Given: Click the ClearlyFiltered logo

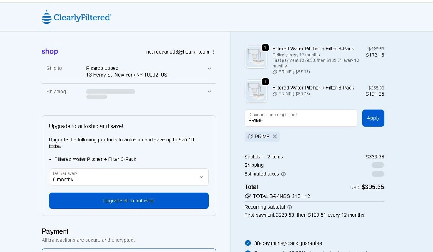Looking at the screenshot, I should coord(76,17).
